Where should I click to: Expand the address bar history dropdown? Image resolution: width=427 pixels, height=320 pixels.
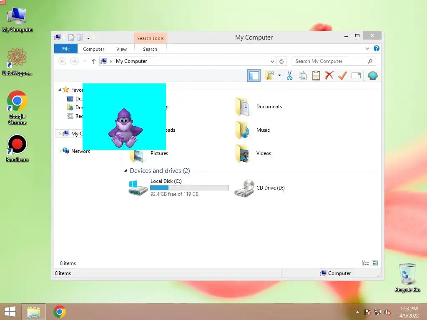coord(272,61)
